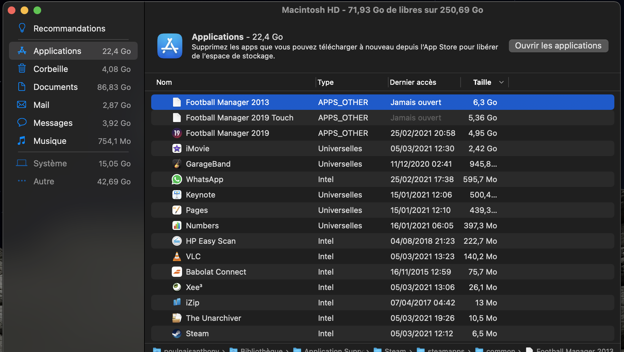Click the VLC traffic cone icon
The height and width of the screenshot is (352, 624).
tap(177, 256)
